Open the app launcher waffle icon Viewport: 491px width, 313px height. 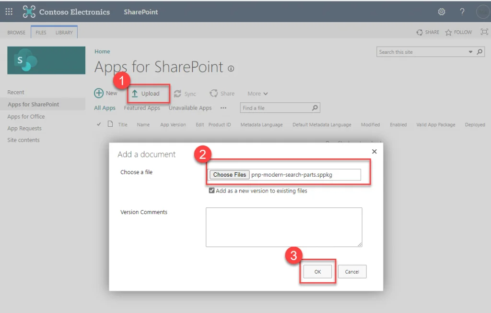pos(9,12)
